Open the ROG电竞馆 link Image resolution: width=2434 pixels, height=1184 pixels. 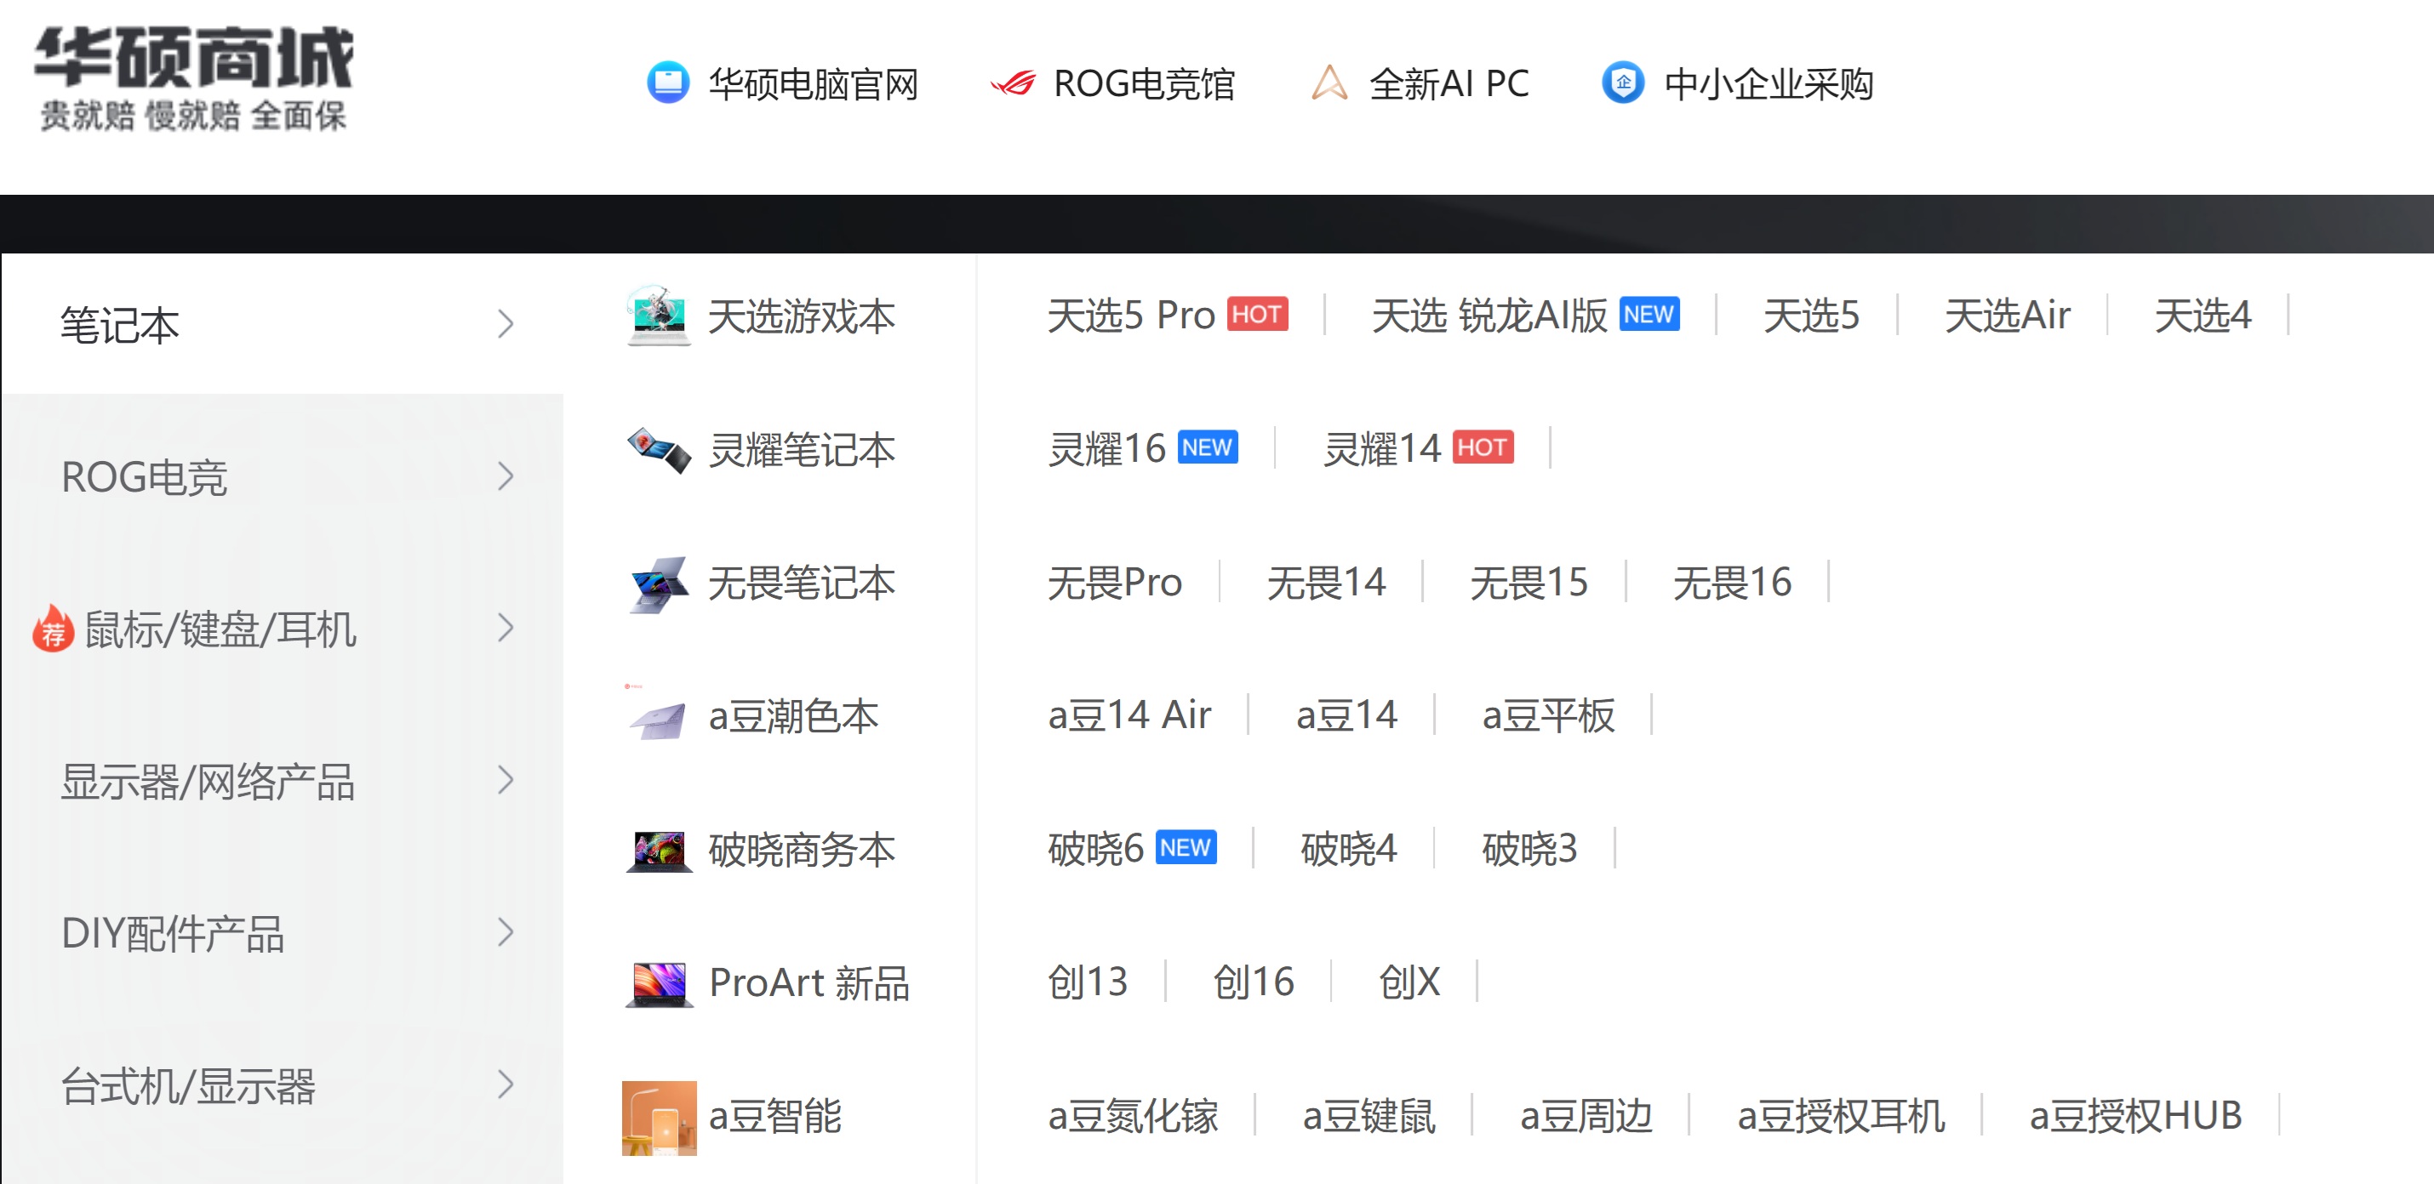[1145, 84]
